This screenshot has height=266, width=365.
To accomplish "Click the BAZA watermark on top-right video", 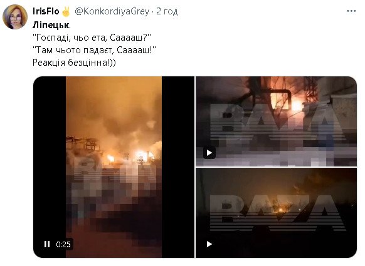I will coord(277,121).
